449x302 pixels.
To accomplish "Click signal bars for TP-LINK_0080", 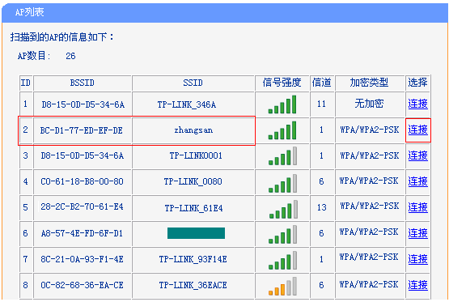I will [x=282, y=183].
